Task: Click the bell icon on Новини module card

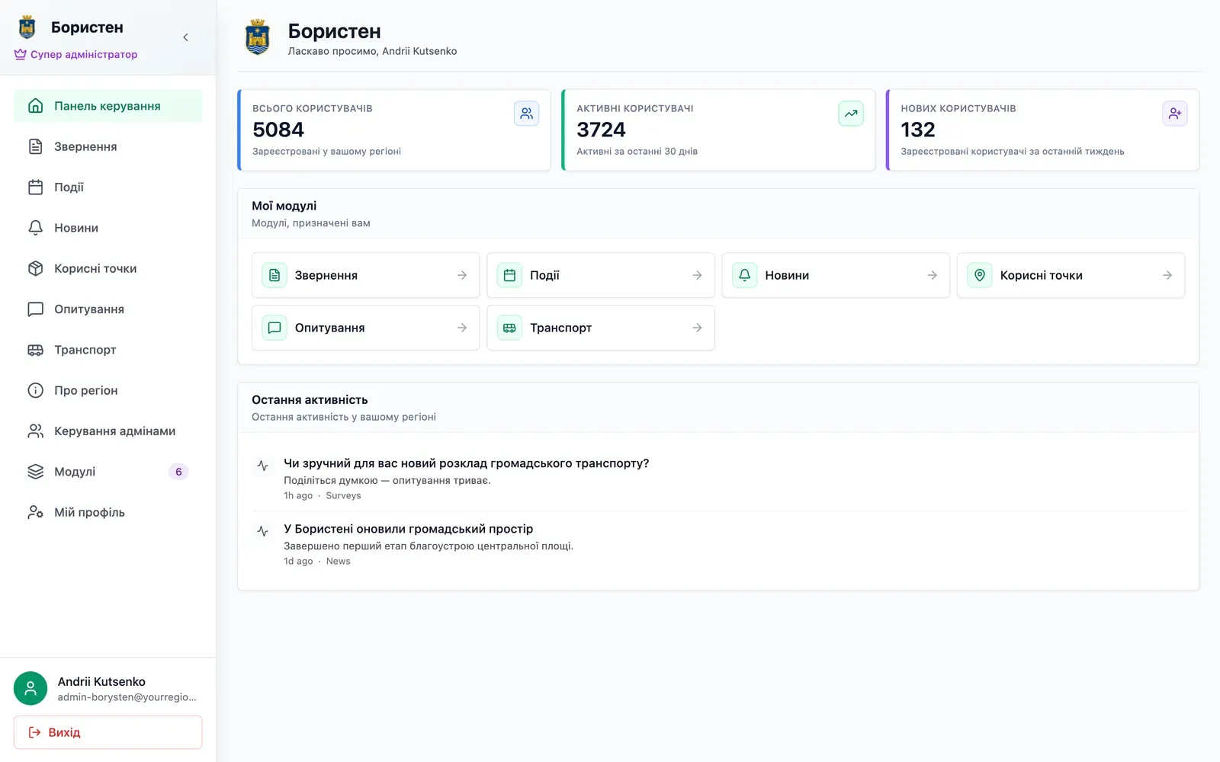Action: (x=745, y=275)
